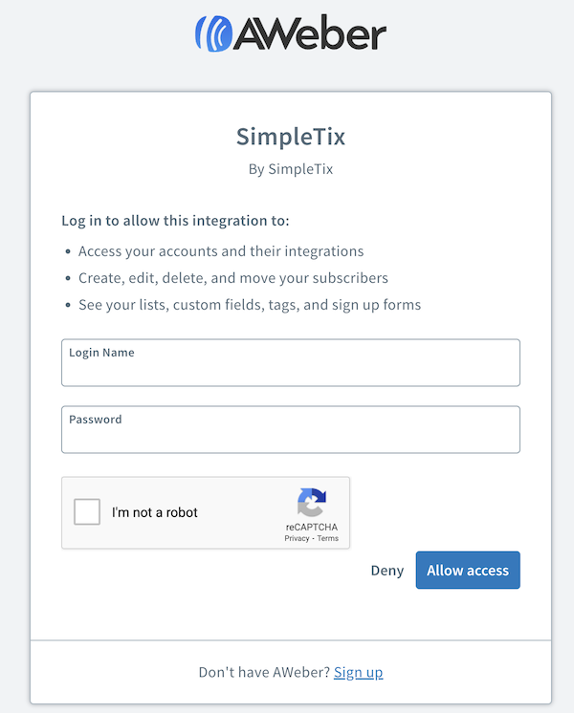Click the AWeber wave logo icon

tap(213, 33)
